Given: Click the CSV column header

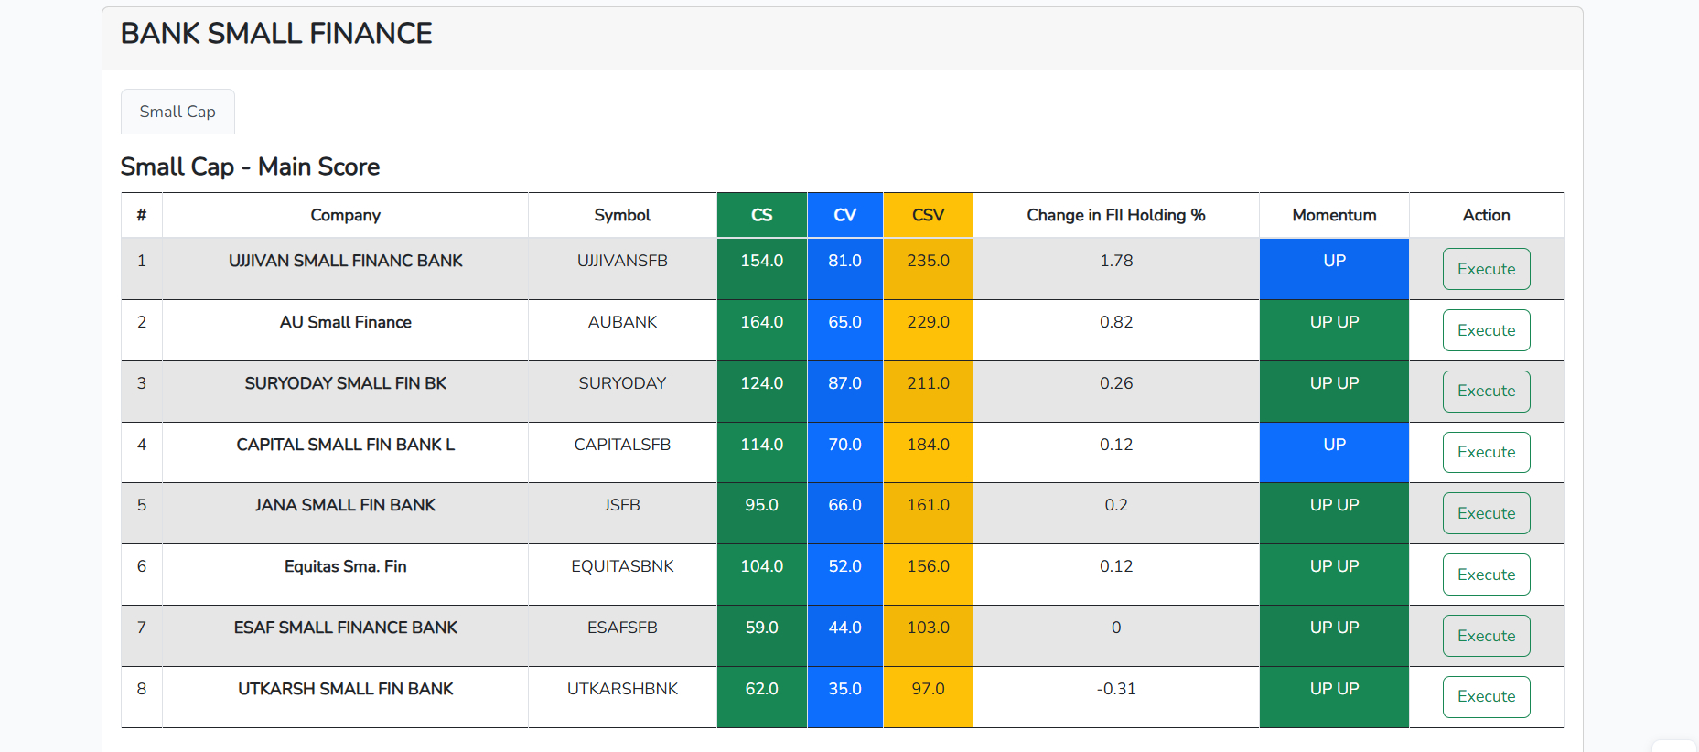Looking at the screenshot, I should tap(928, 215).
